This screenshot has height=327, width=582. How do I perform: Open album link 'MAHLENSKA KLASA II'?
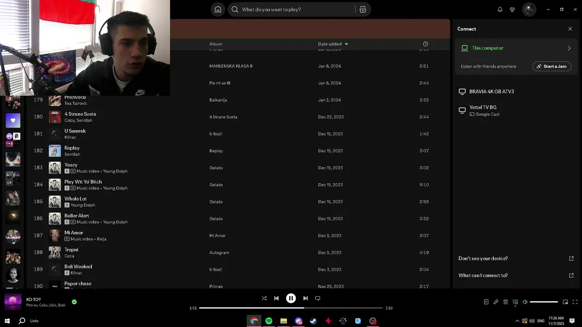[231, 66]
